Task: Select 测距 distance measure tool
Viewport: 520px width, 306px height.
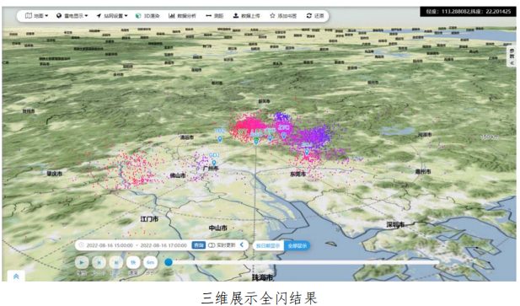Action: point(215,15)
